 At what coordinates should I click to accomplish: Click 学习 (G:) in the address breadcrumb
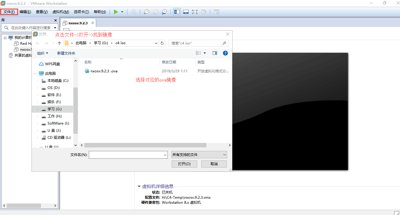click(x=101, y=43)
